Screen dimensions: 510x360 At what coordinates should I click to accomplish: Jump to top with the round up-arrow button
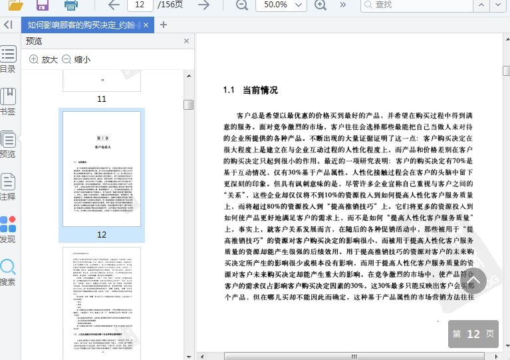473,281
